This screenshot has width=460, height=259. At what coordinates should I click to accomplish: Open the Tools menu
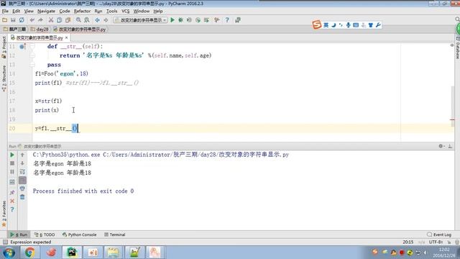tap(112, 12)
